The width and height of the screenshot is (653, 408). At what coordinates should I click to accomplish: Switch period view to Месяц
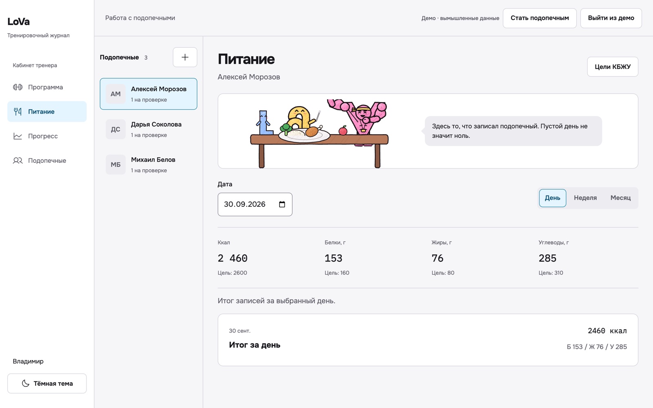click(620, 198)
